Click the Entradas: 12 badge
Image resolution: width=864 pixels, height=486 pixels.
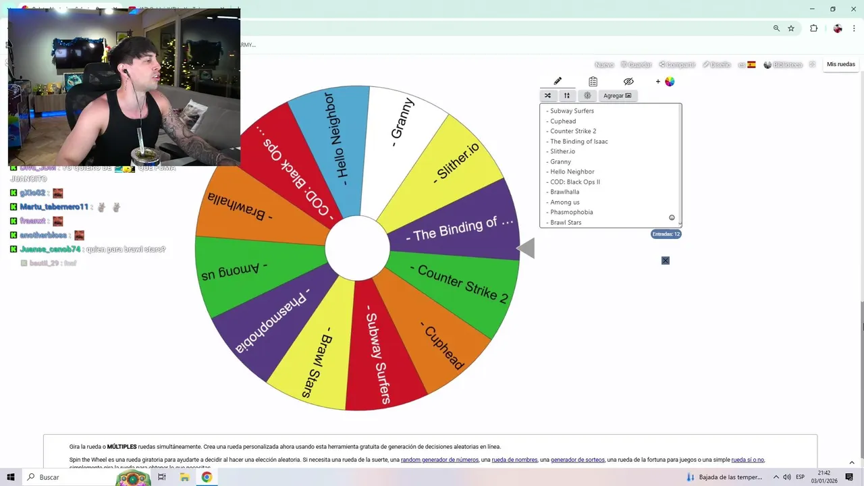666,234
